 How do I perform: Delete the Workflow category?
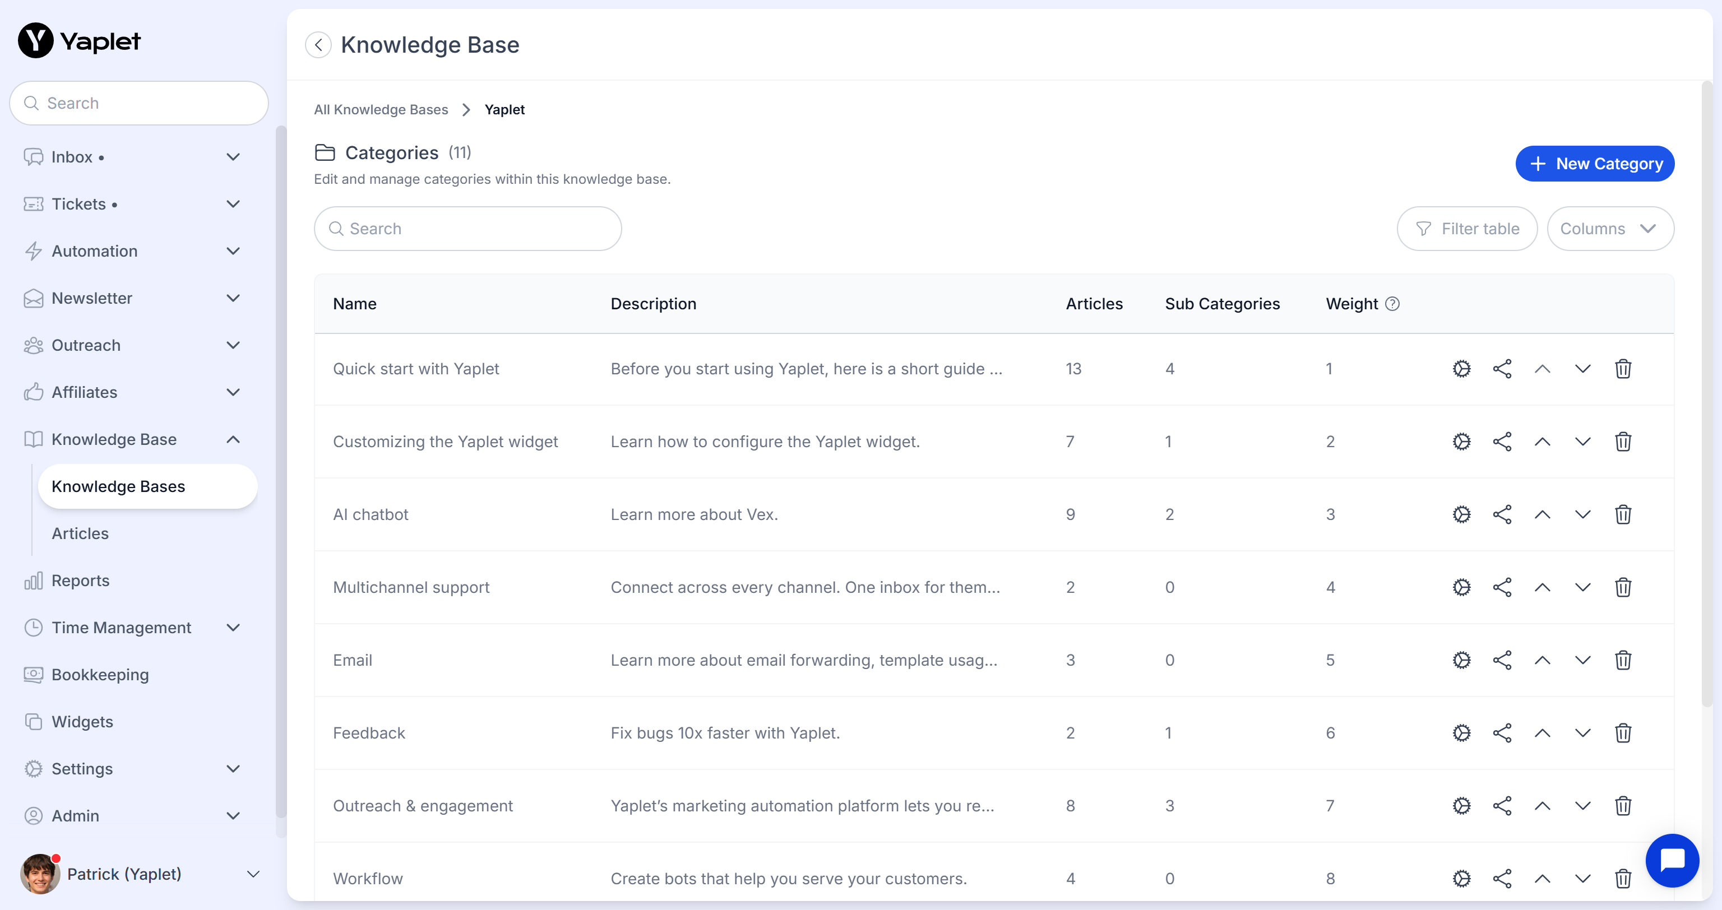coord(1622,879)
